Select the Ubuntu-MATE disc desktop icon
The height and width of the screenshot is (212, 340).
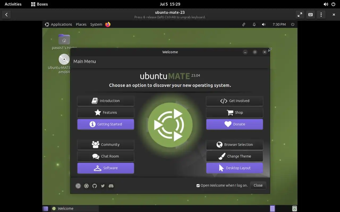64,59
